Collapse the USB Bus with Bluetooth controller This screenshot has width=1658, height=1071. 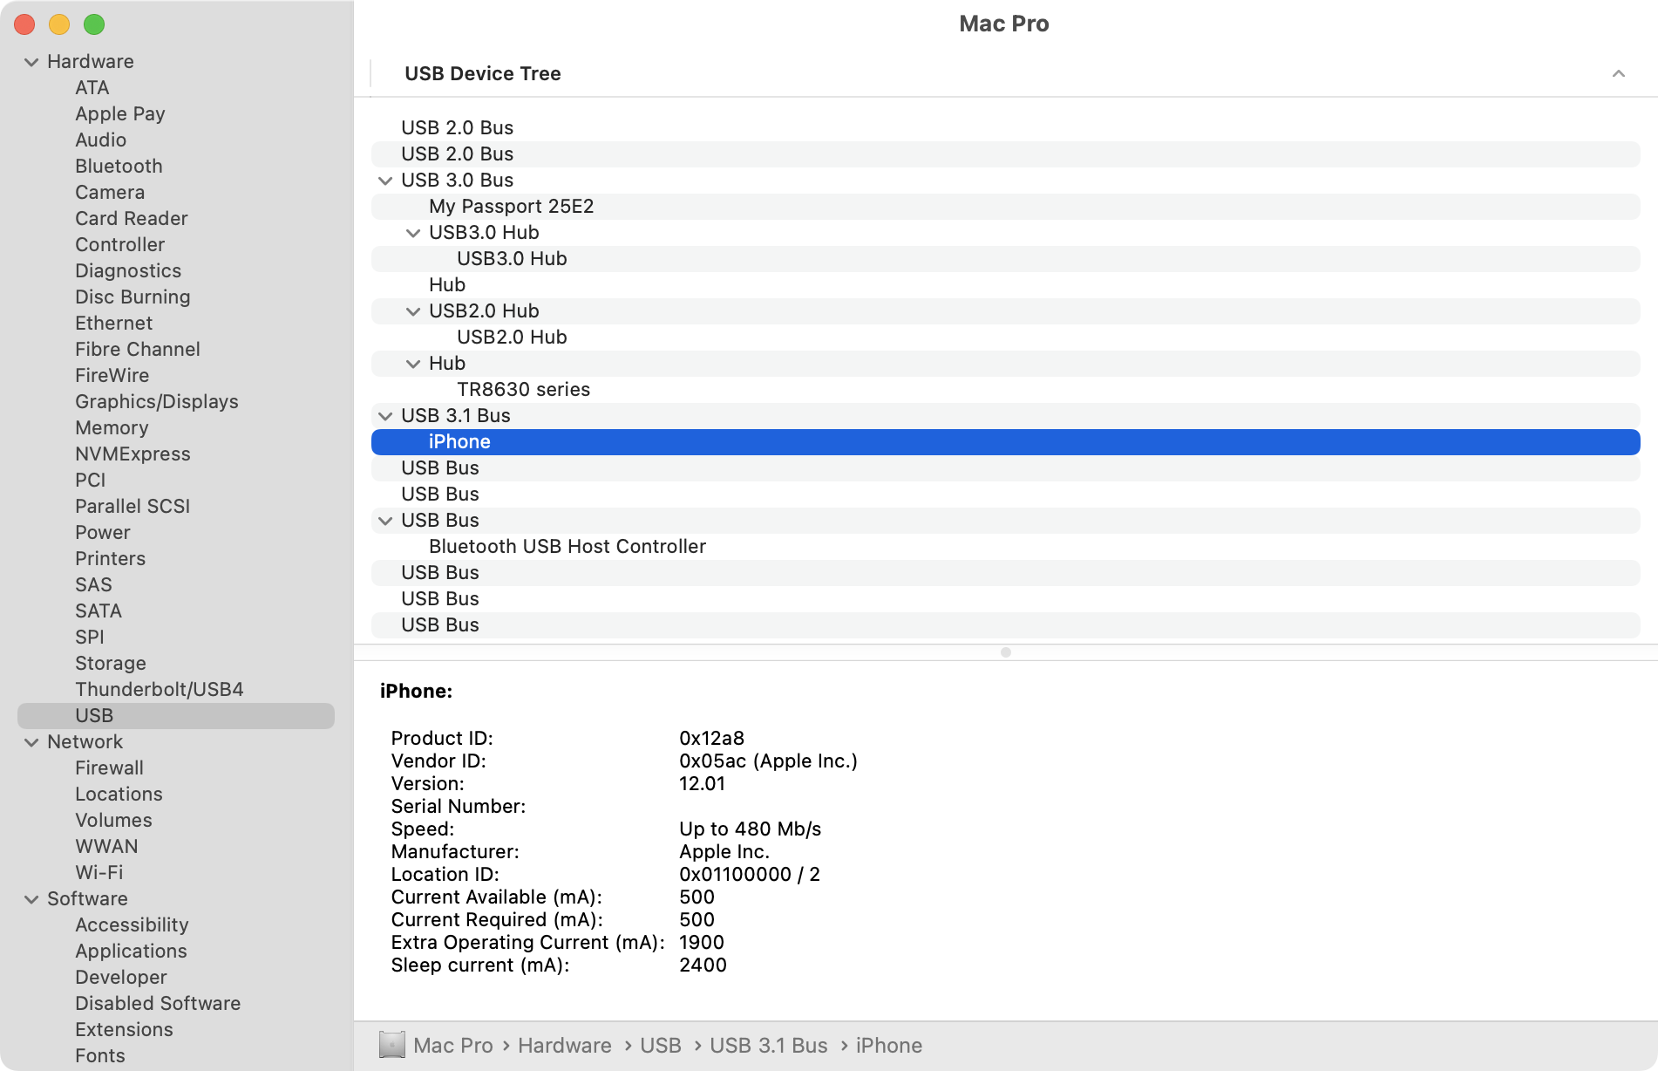pos(385,521)
